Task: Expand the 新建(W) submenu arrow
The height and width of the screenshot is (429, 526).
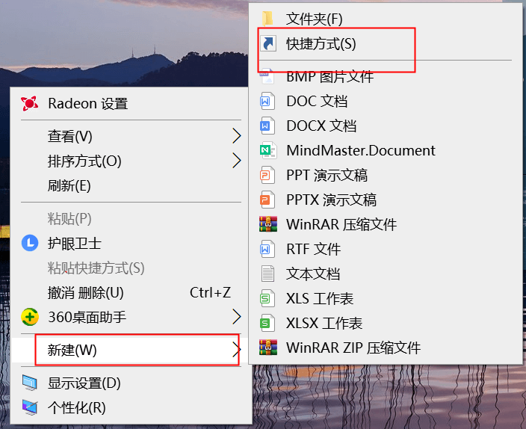Action: point(237,350)
